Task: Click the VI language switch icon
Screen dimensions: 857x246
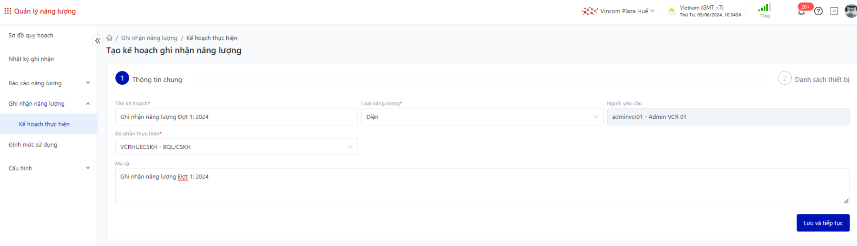Action: click(x=834, y=11)
